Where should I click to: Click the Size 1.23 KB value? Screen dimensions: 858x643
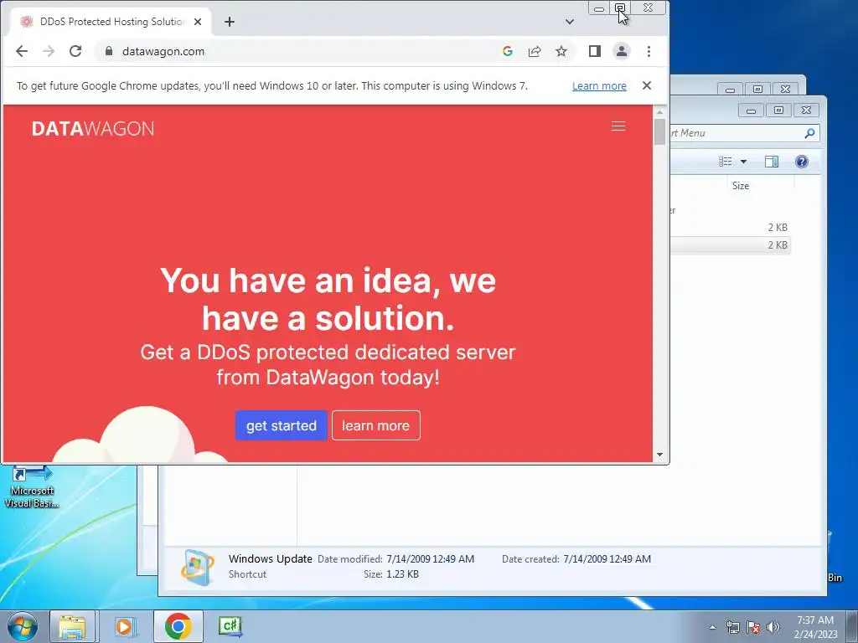[402, 574]
